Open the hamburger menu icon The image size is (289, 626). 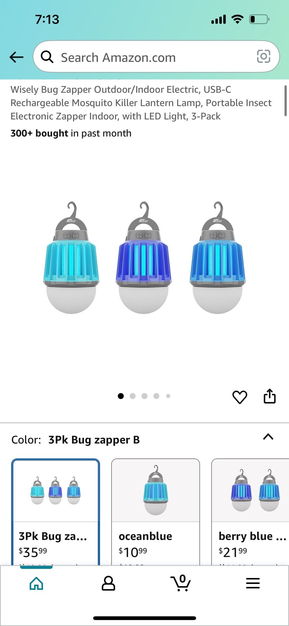pyautogui.click(x=253, y=583)
